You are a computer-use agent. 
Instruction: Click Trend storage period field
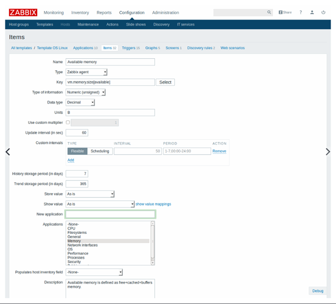click(x=76, y=184)
